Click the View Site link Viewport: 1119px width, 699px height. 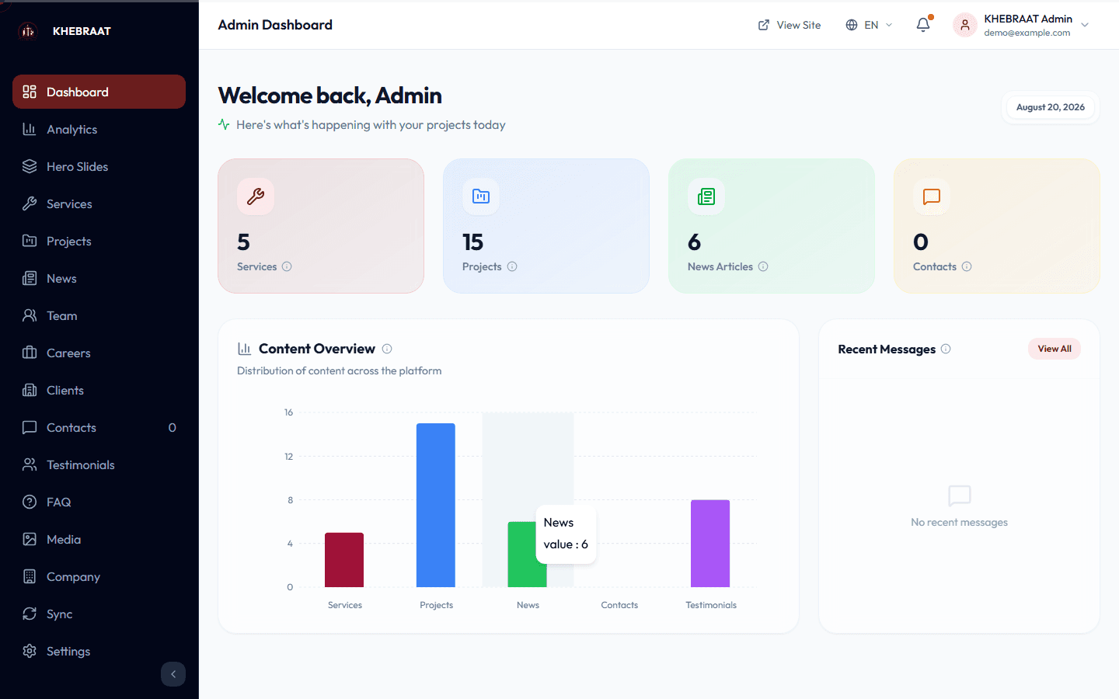(790, 25)
